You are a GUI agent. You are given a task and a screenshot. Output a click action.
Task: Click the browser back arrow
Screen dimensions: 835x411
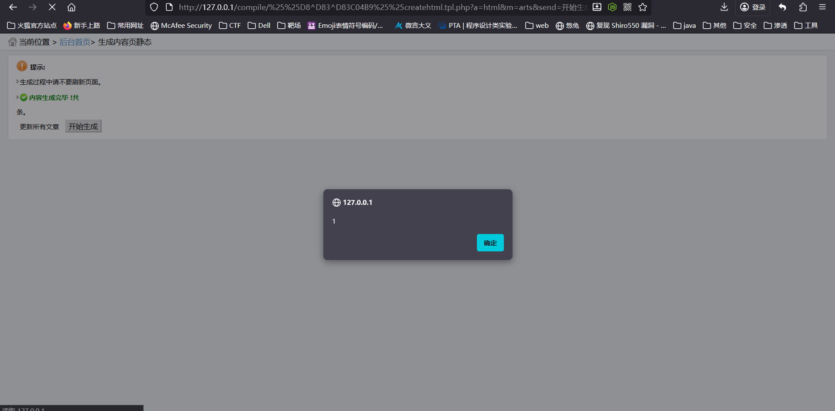13,7
